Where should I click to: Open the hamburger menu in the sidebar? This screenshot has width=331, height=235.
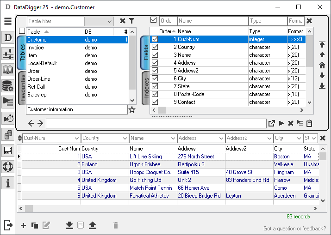tap(7, 21)
